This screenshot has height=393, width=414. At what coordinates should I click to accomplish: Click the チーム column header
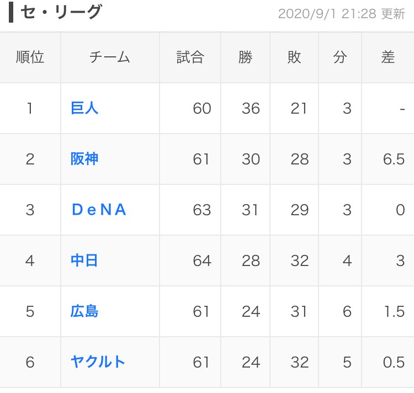(x=109, y=57)
